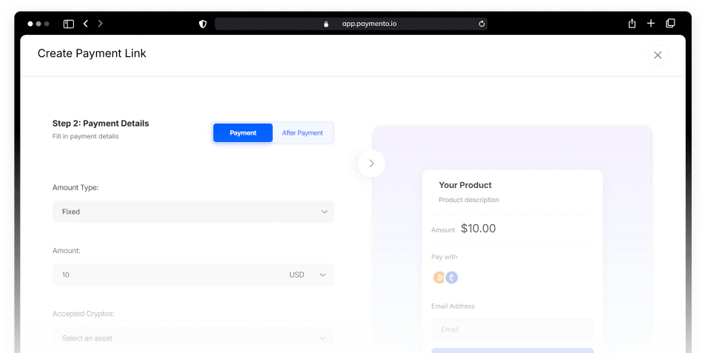702x353 pixels.
Task: Click the Your Product title in preview
Action: point(465,185)
